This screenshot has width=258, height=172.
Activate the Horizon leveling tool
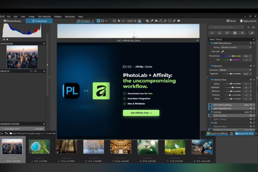pos(156,21)
